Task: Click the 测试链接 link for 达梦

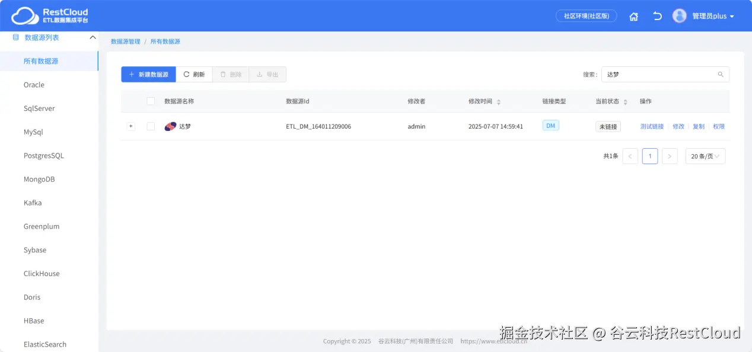Action: click(651, 126)
